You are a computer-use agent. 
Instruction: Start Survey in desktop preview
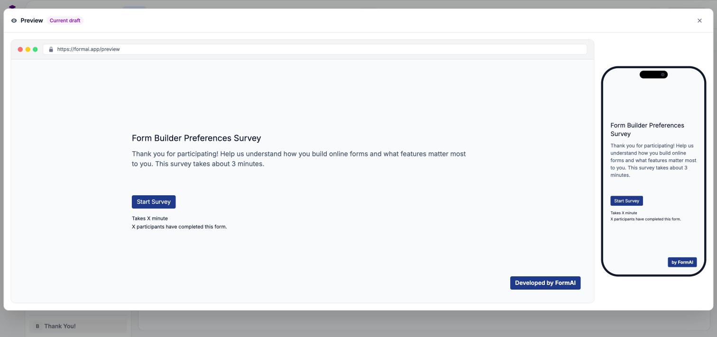click(x=154, y=202)
